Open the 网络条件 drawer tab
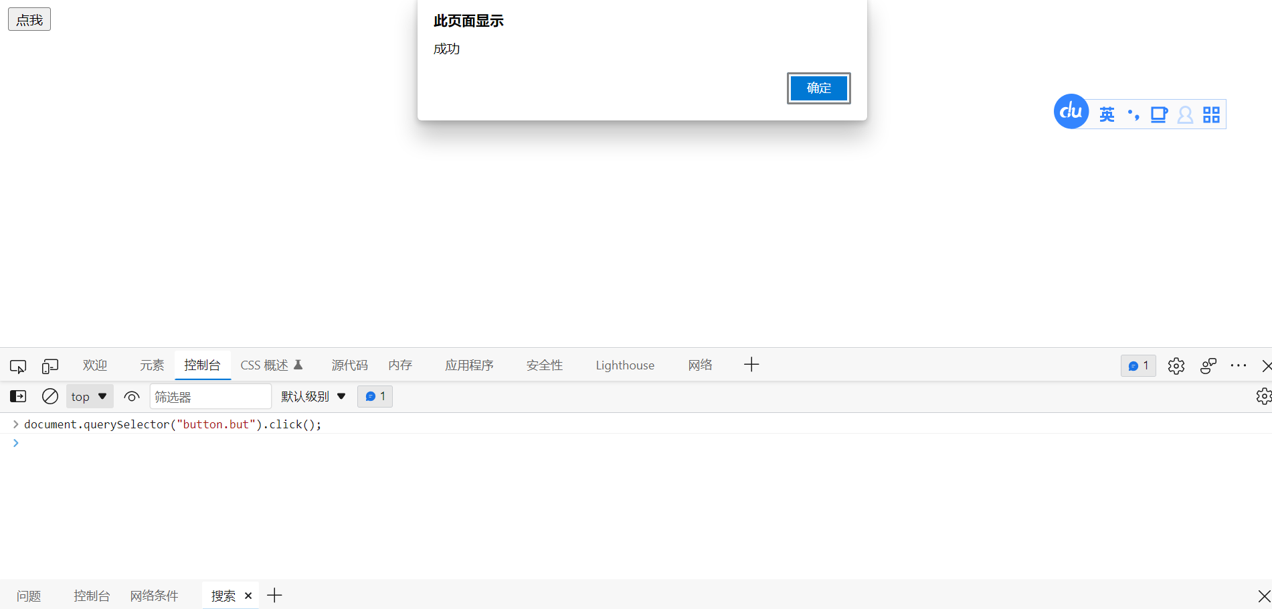This screenshot has height=609, width=1272. coord(154,595)
